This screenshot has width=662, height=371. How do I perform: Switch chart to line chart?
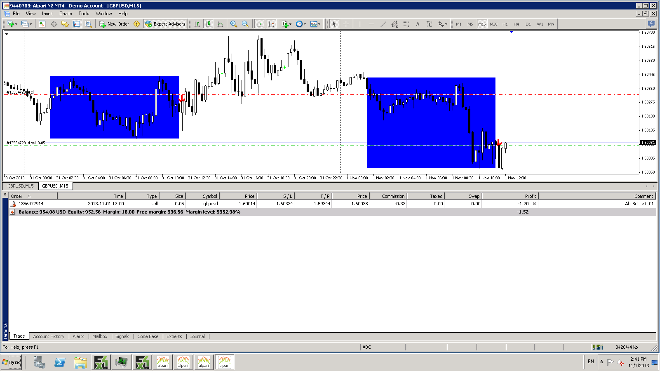pos(220,24)
